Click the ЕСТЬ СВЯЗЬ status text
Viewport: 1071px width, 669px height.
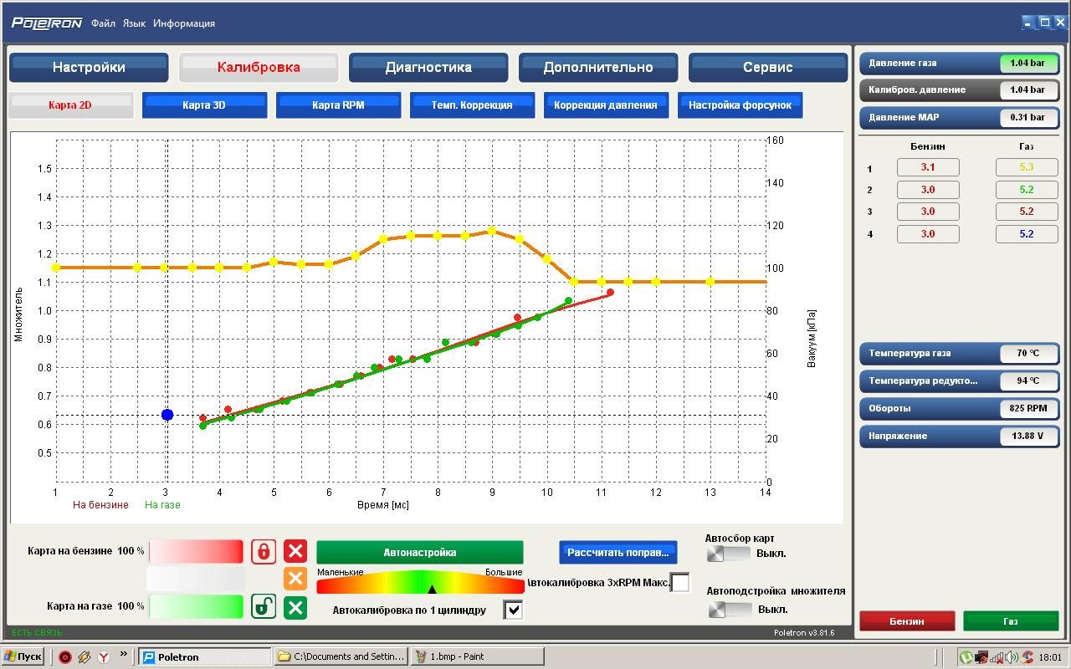[x=36, y=633]
